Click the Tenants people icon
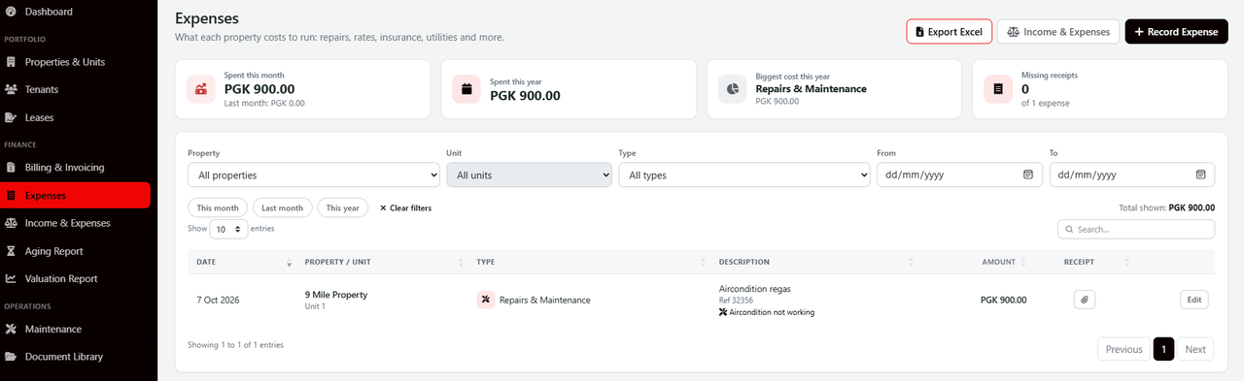Screen dimensions: 1244x381 [11, 89]
